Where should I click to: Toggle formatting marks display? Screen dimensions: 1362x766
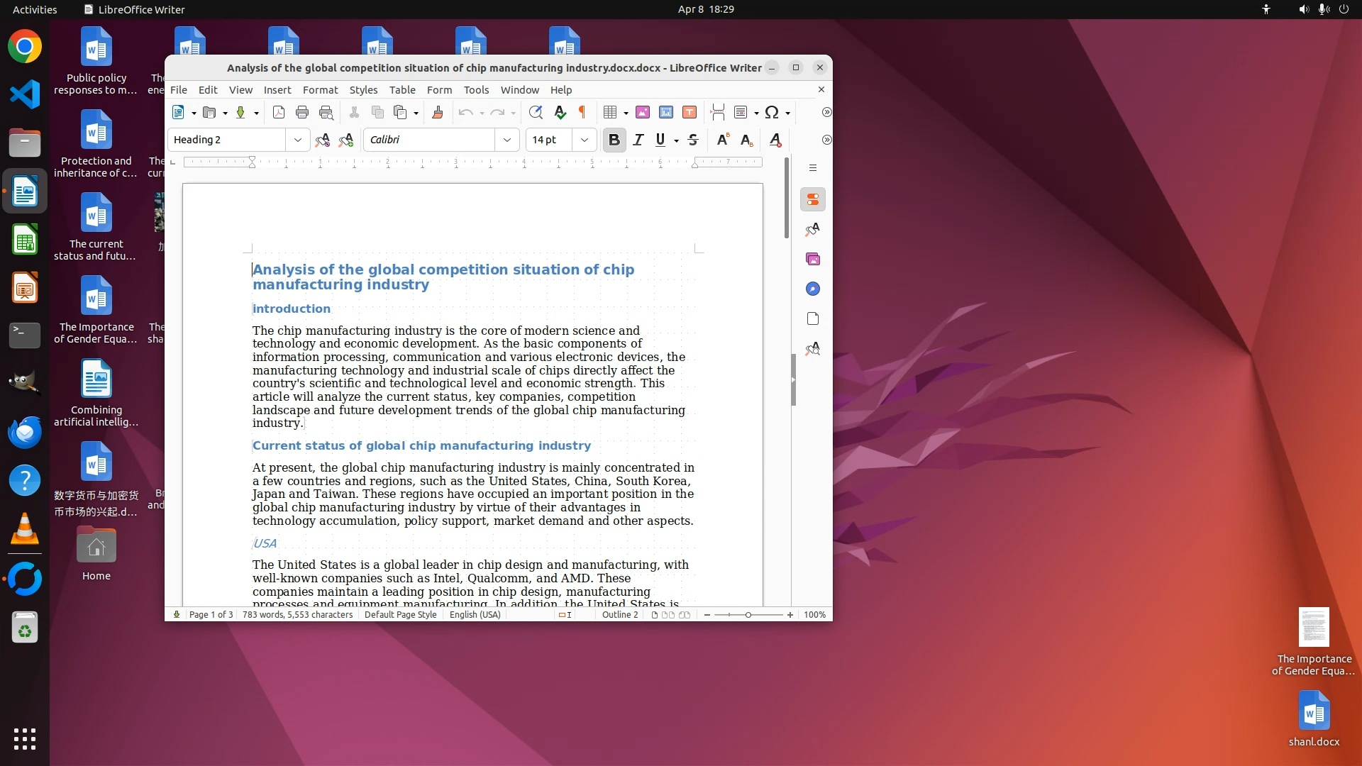582,112
